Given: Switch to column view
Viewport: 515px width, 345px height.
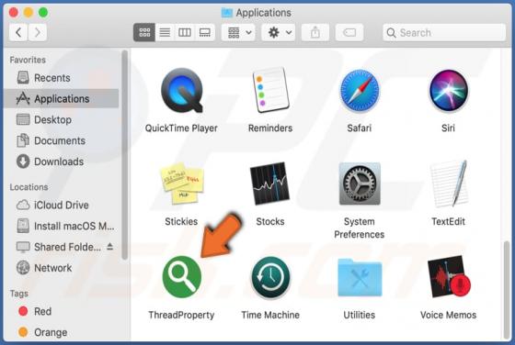Looking at the screenshot, I should 185,32.
